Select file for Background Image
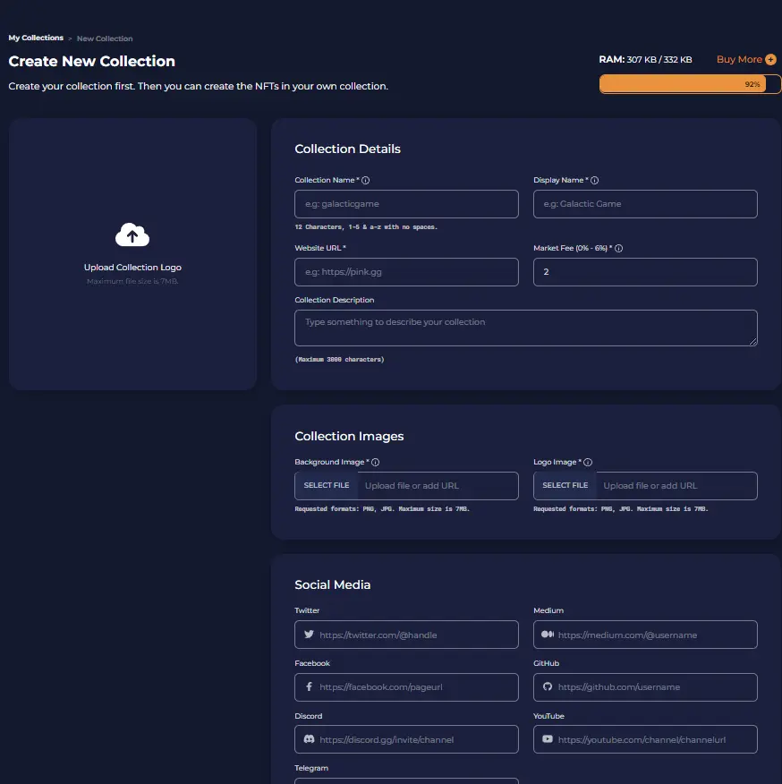The width and height of the screenshot is (782, 784). click(x=327, y=485)
